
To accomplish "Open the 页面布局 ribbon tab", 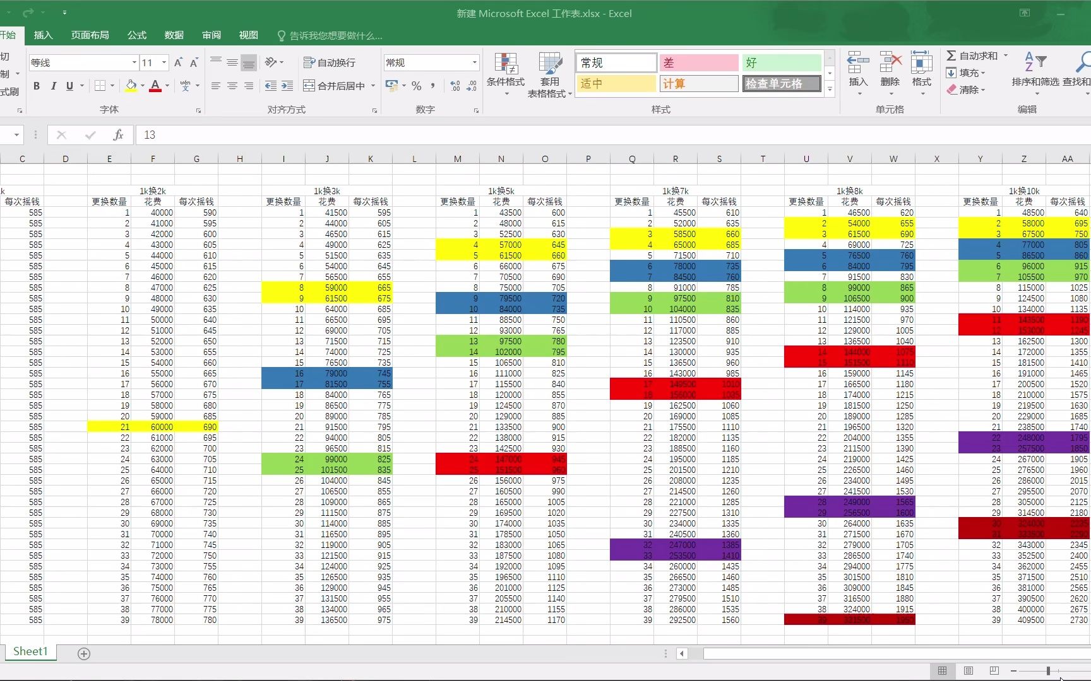I will click(90, 35).
